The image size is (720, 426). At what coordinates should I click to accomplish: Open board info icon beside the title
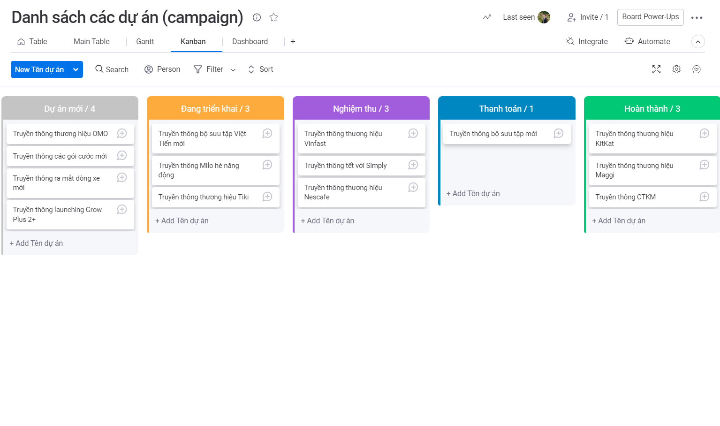[257, 17]
